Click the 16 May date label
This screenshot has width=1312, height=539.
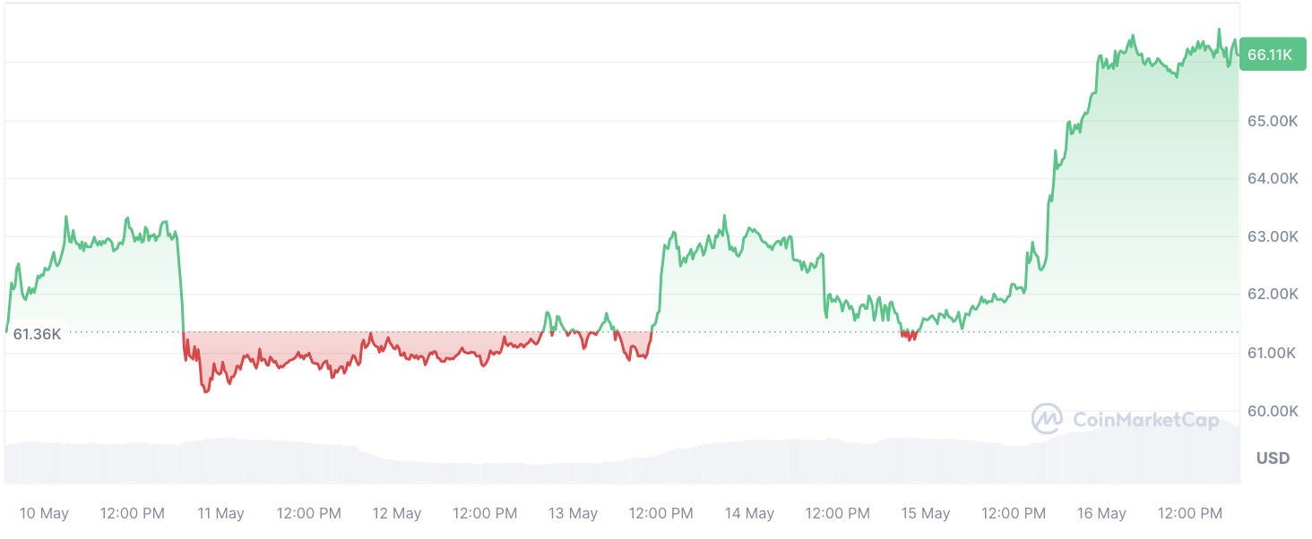1102,514
